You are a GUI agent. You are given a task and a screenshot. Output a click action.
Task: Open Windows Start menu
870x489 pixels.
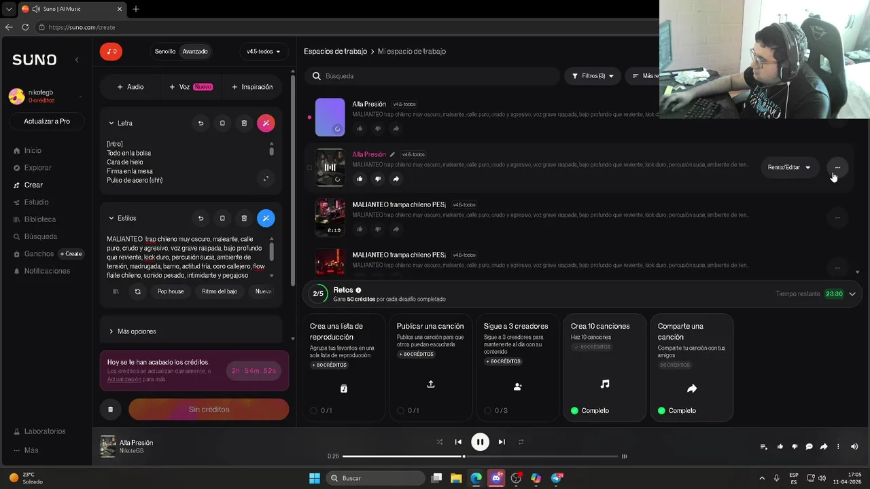(x=315, y=478)
